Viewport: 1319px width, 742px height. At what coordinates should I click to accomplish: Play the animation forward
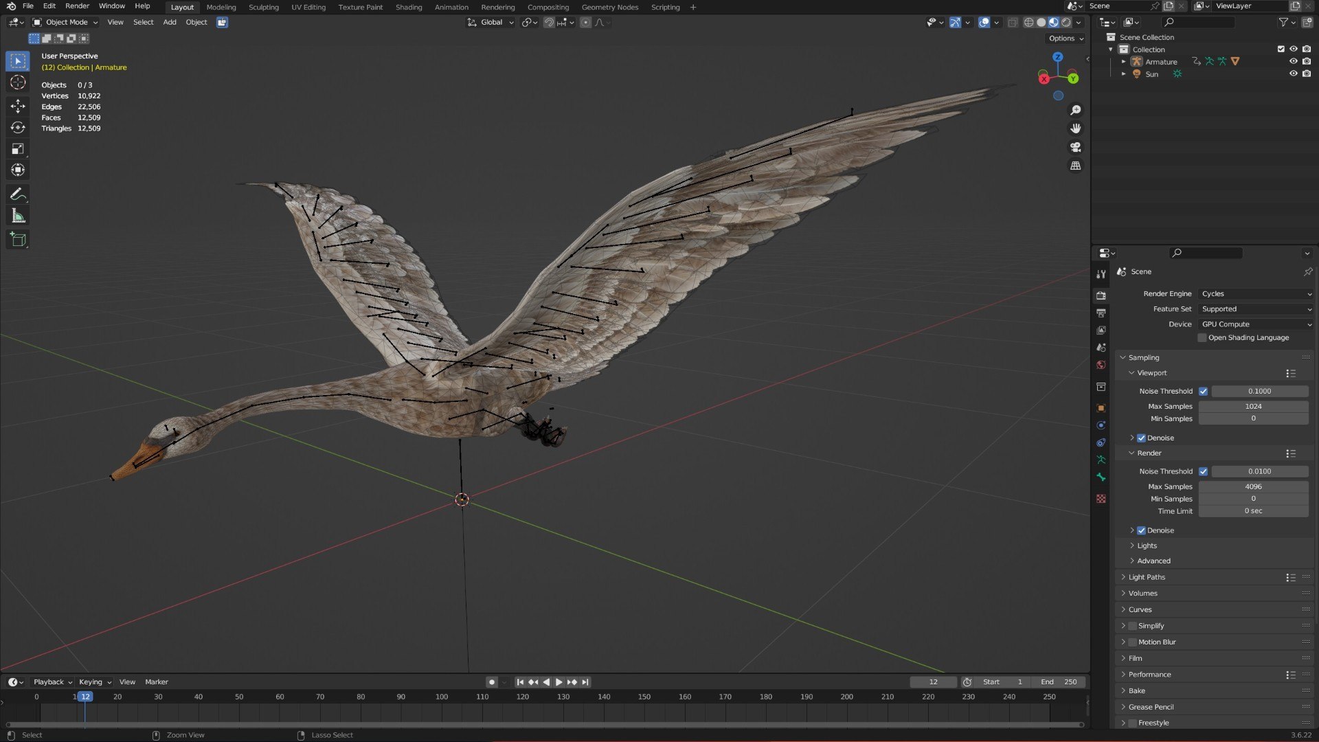point(559,682)
